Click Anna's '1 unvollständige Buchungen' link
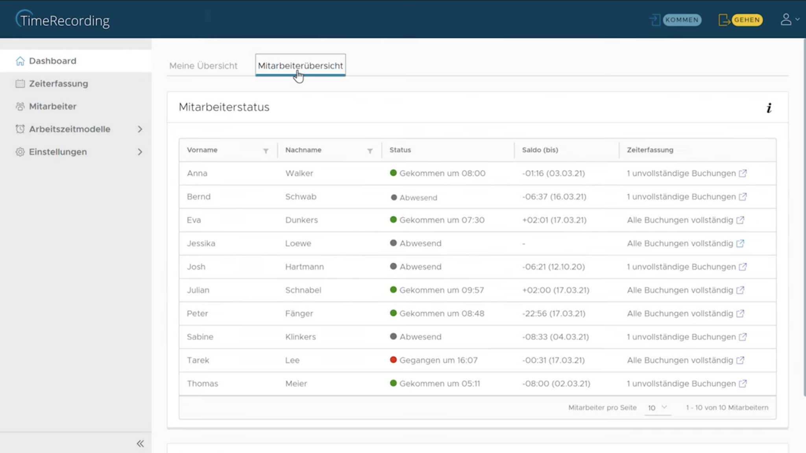Screen dimensions: 806x453 681,173
